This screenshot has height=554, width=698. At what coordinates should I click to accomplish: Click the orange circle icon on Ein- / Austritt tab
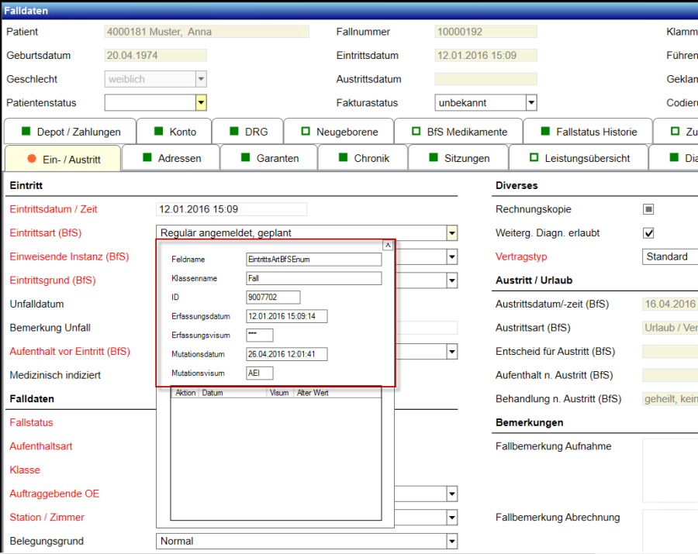point(32,158)
